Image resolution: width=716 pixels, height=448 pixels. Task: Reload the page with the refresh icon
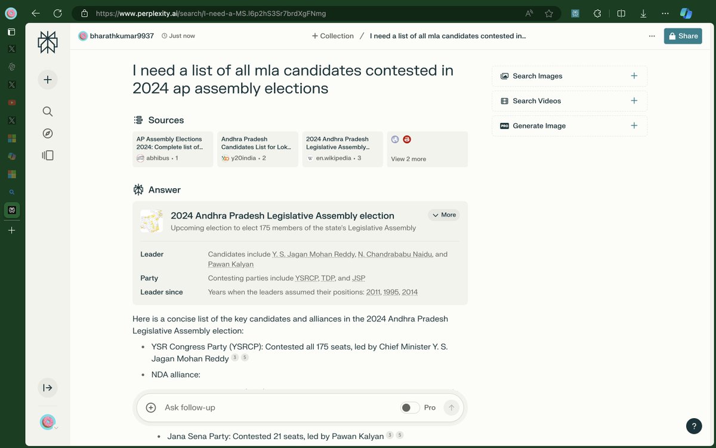(57, 13)
